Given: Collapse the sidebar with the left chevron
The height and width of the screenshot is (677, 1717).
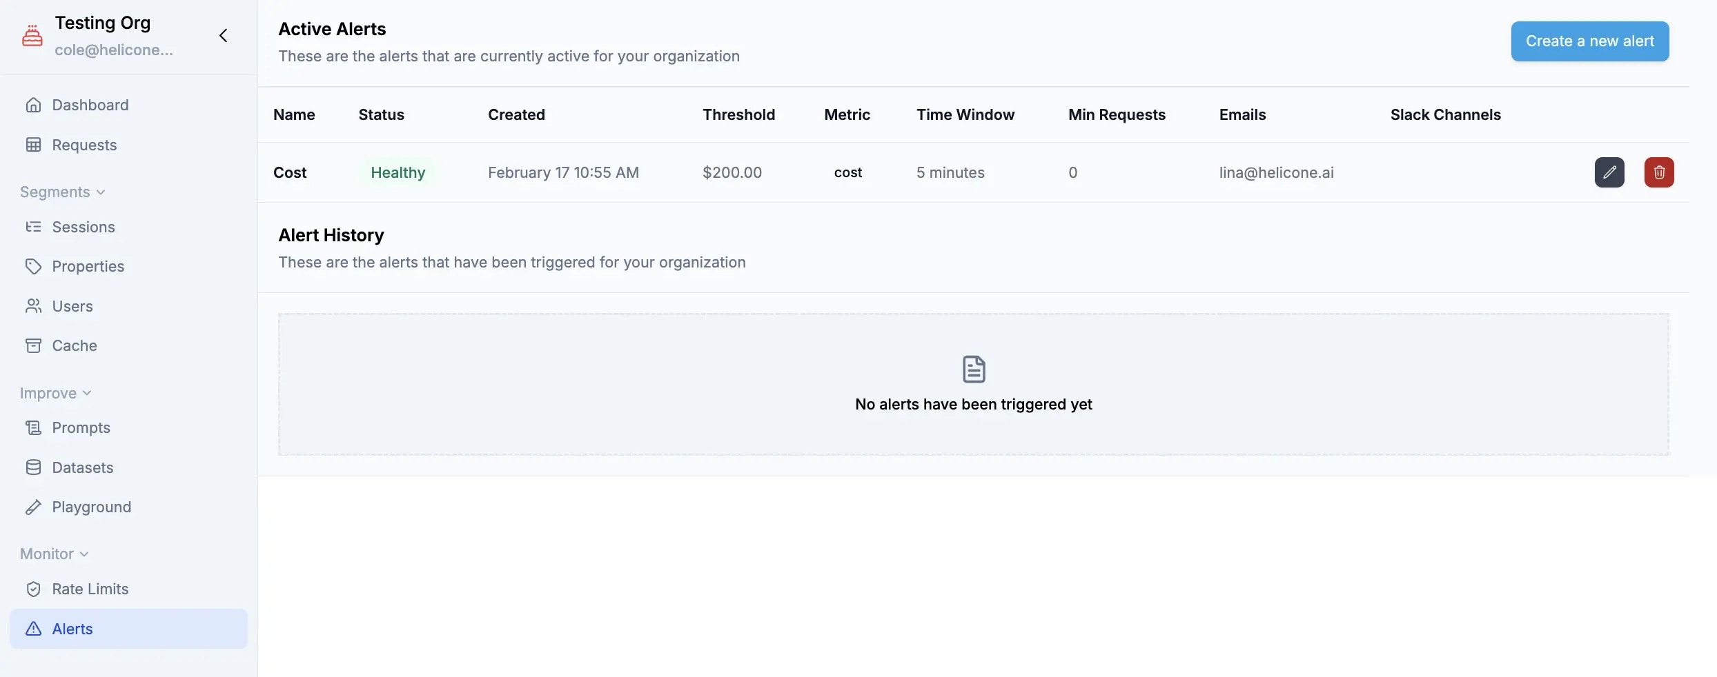Looking at the screenshot, I should [223, 35].
